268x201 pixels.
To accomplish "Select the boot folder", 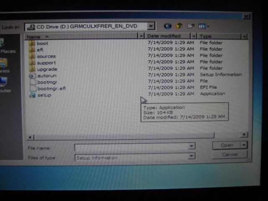I will point(42,43).
